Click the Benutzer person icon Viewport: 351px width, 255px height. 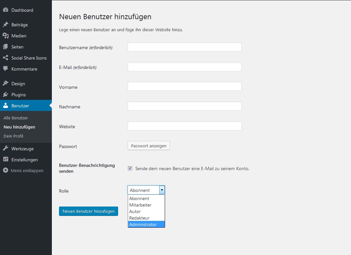coord(6,105)
